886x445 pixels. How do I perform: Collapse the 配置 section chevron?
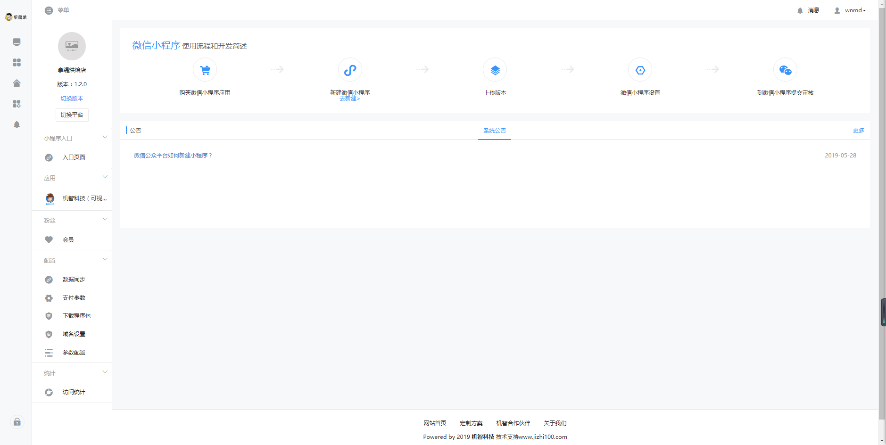(x=105, y=259)
